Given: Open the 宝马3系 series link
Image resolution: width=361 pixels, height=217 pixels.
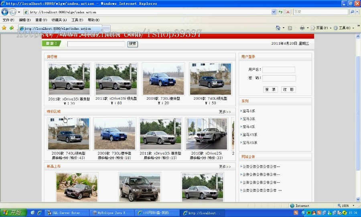Looking at the screenshot, I should click(249, 119).
